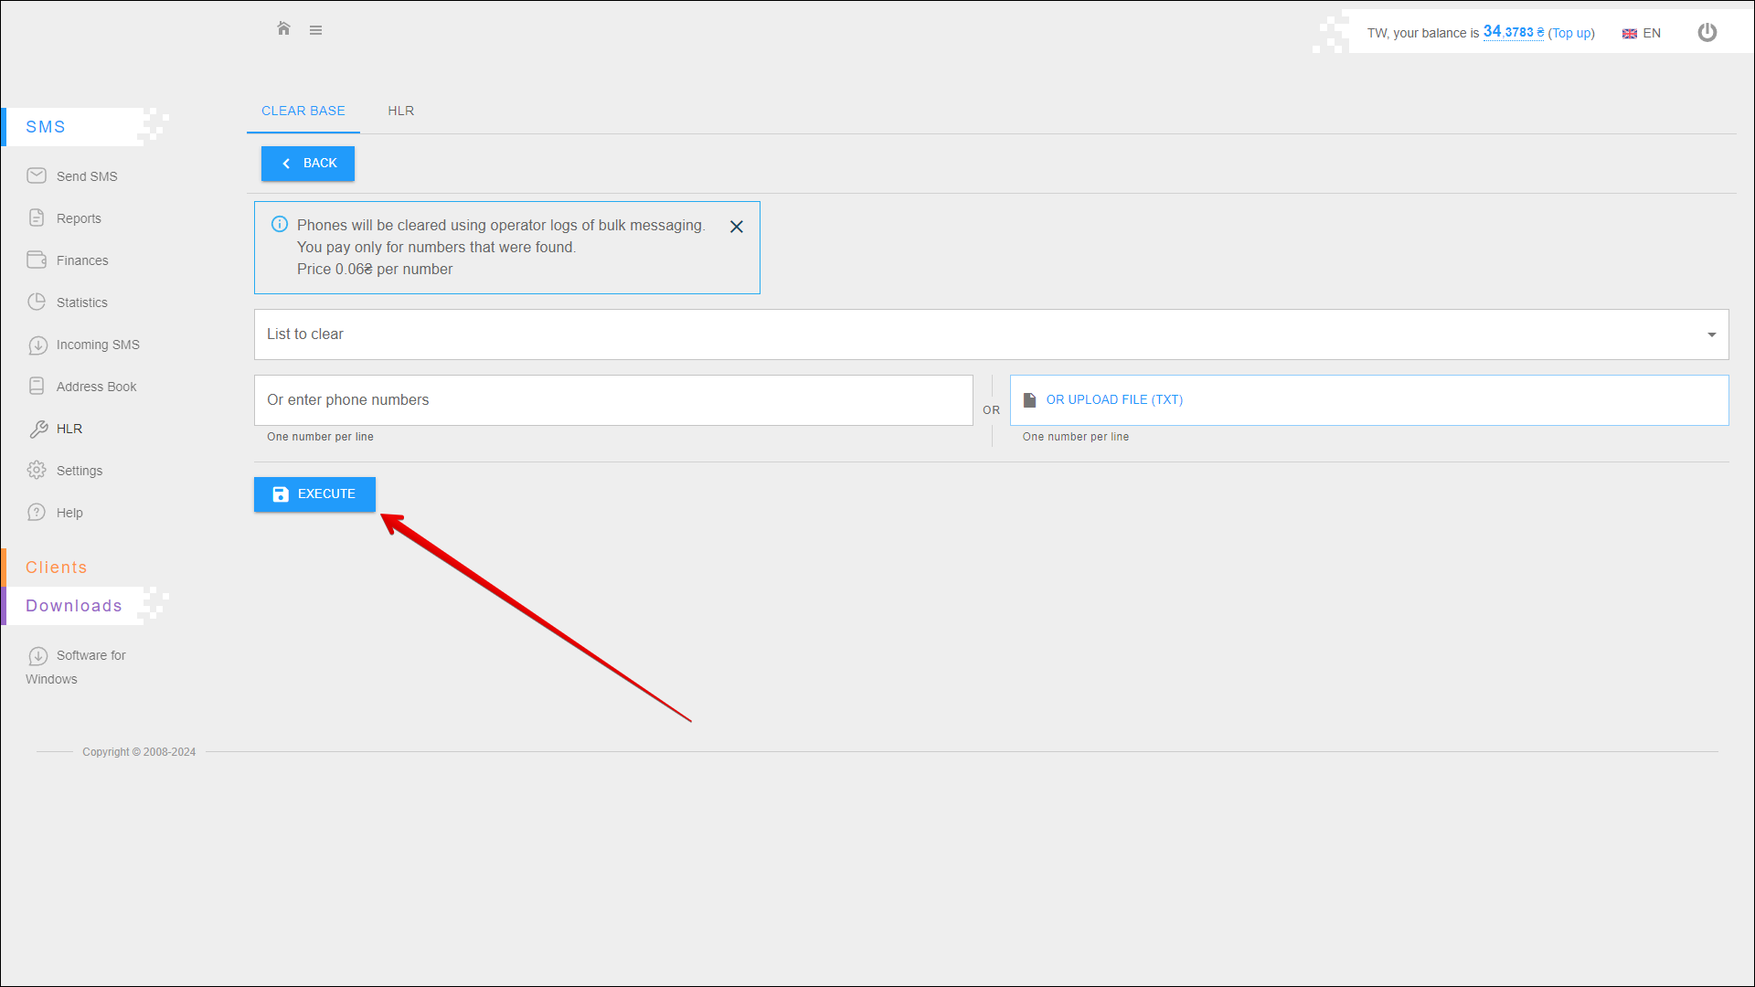Open Send SMS envelope icon
Image resolution: width=1755 pixels, height=987 pixels.
tap(37, 175)
